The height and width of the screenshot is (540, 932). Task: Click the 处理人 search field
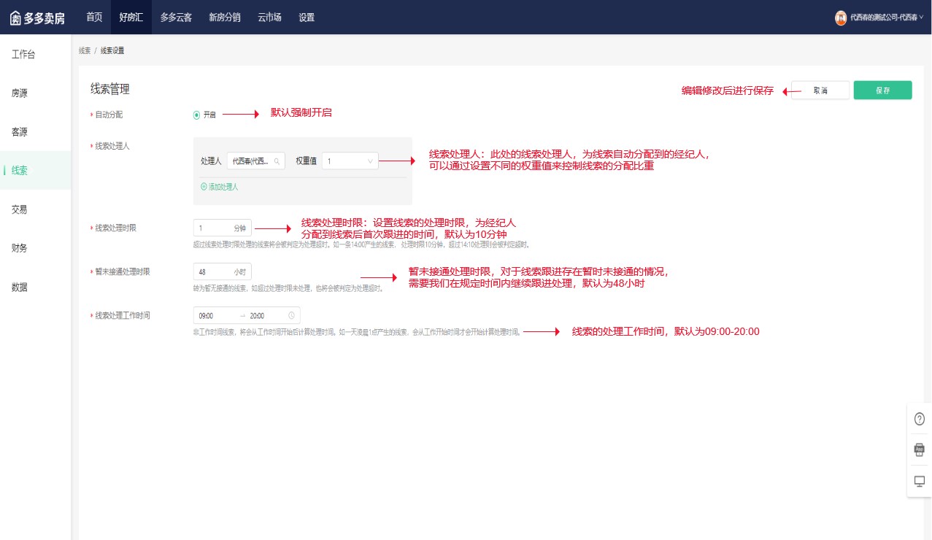point(256,161)
